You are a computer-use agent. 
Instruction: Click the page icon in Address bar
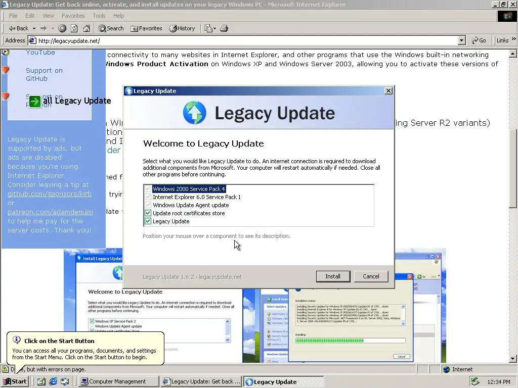click(x=32, y=40)
